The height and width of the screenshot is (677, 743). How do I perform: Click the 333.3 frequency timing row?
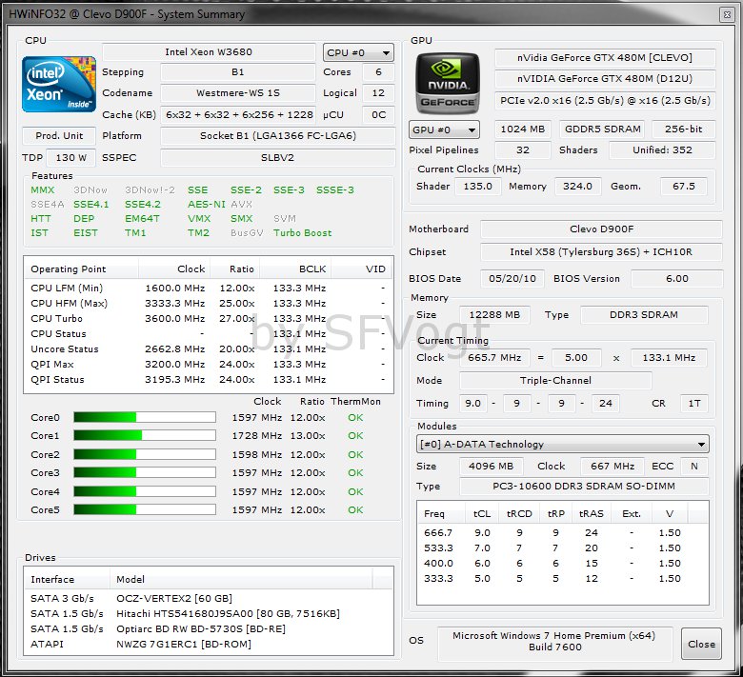coord(563,578)
